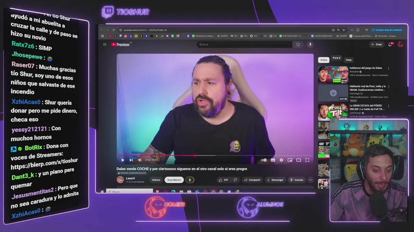The width and height of the screenshot is (414, 232).
Task: Click YouTube search magnifier button
Action: point(298,44)
